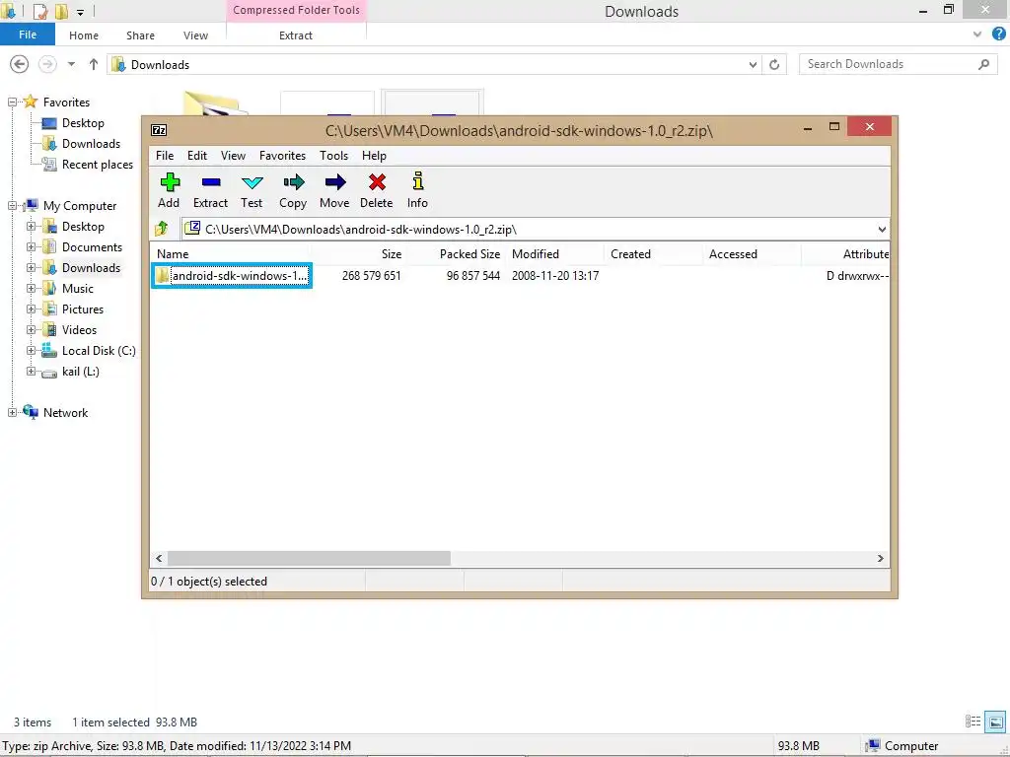Viewport: 1010px width, 757px height.
Task: Open the 7-Zip Tools menu
Action: coord(333,155)
